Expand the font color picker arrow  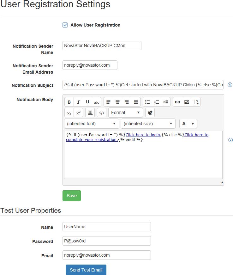[193, 124]
